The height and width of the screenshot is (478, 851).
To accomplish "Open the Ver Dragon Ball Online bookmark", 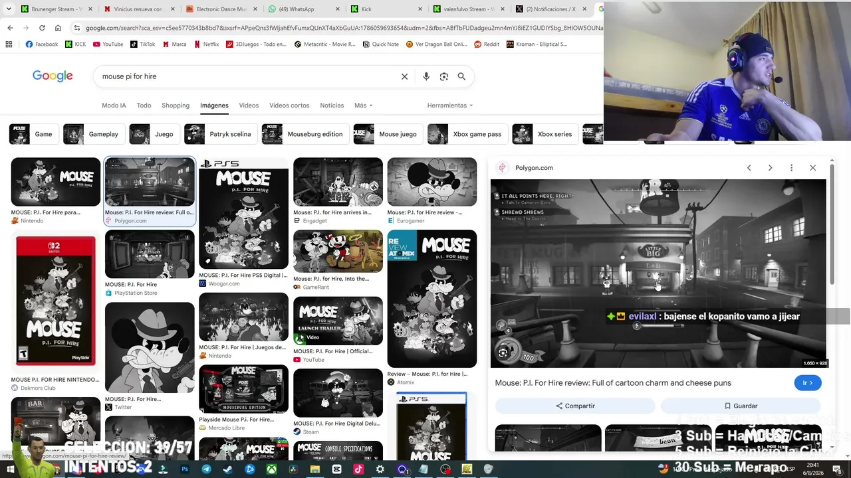I will [x=436, y=44].
